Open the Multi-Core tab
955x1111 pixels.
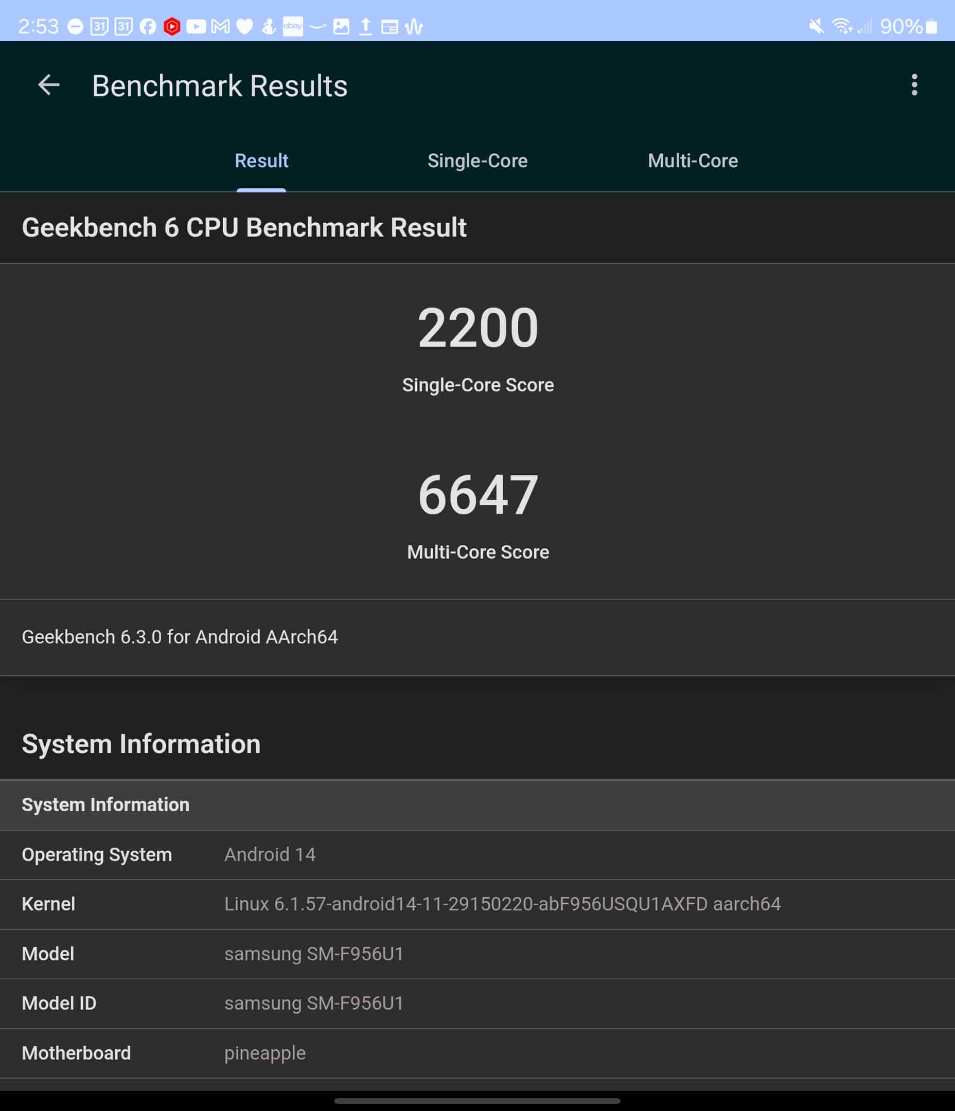(693, 161)
